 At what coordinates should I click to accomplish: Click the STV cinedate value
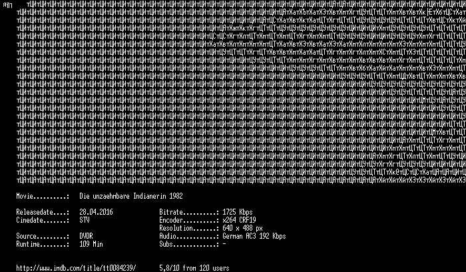tap(85, 220)
